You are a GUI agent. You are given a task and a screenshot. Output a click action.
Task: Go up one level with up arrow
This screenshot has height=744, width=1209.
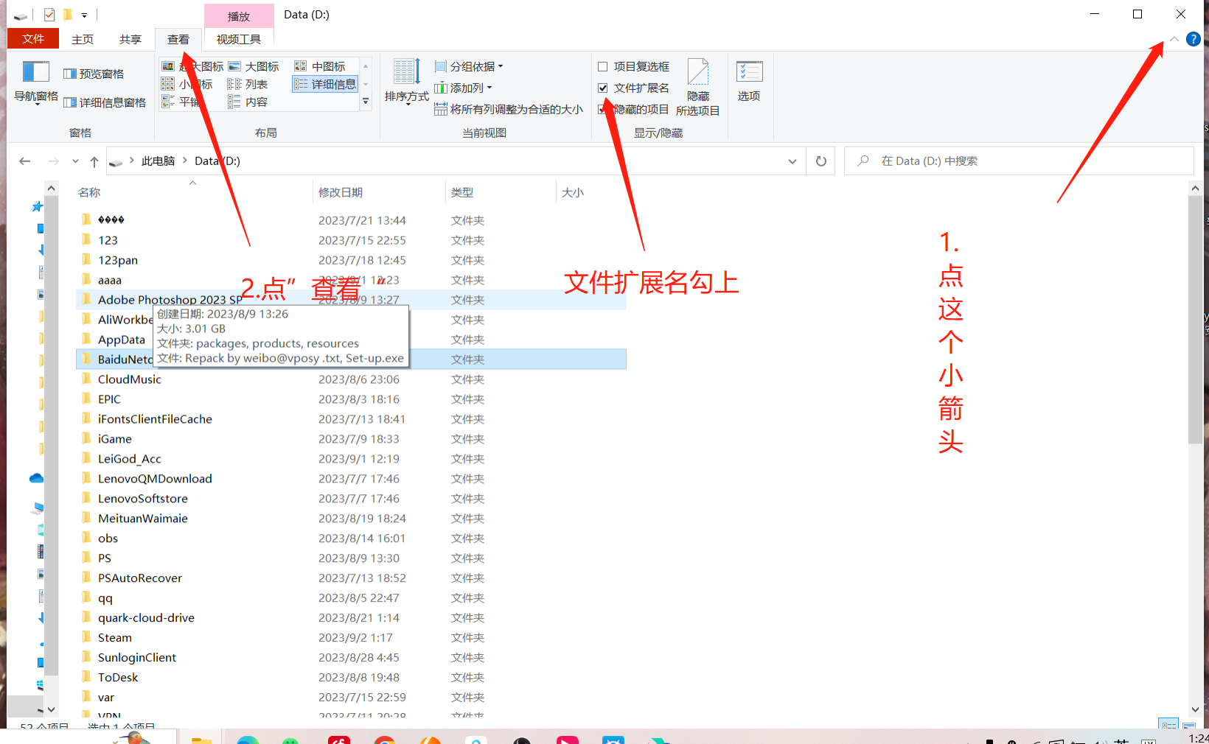pos(94,161)
